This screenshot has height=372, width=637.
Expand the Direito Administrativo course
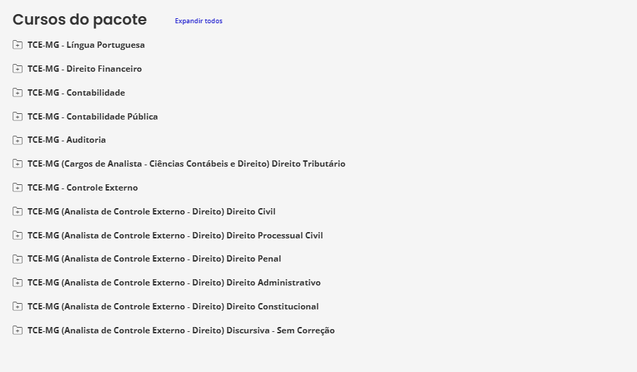coord(18,283)
